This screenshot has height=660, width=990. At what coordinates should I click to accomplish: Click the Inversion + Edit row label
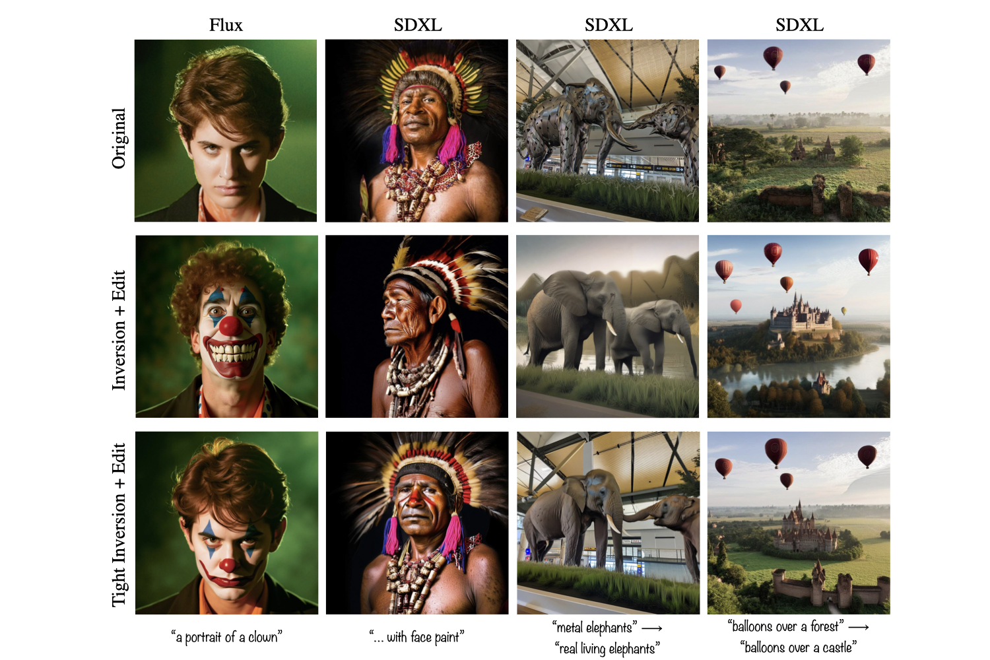(x=119, y=330)
